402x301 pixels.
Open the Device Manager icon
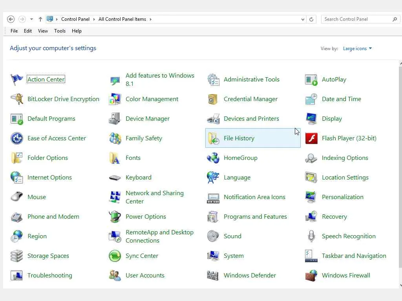(115, 119)
